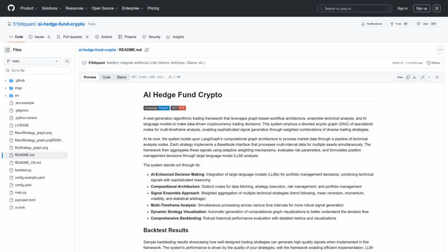The image size is (448, 252).
Task: Collapse the Files side panel icon
Action: (7, 50)
